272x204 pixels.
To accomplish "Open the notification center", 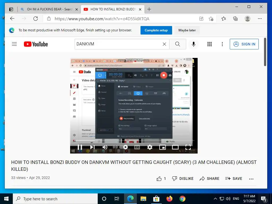I will point(264,199).
